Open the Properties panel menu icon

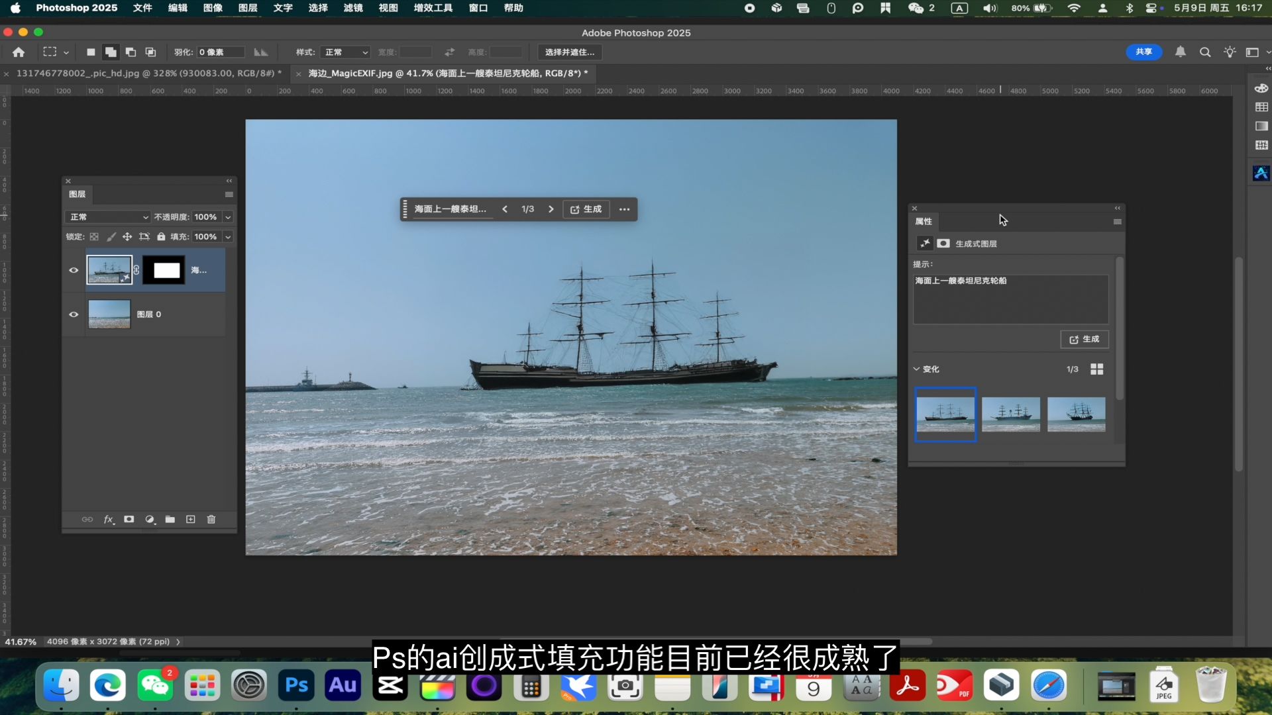pos(1118,222)
